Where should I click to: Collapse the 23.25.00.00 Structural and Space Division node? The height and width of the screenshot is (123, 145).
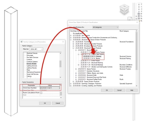tap(71, 40)
